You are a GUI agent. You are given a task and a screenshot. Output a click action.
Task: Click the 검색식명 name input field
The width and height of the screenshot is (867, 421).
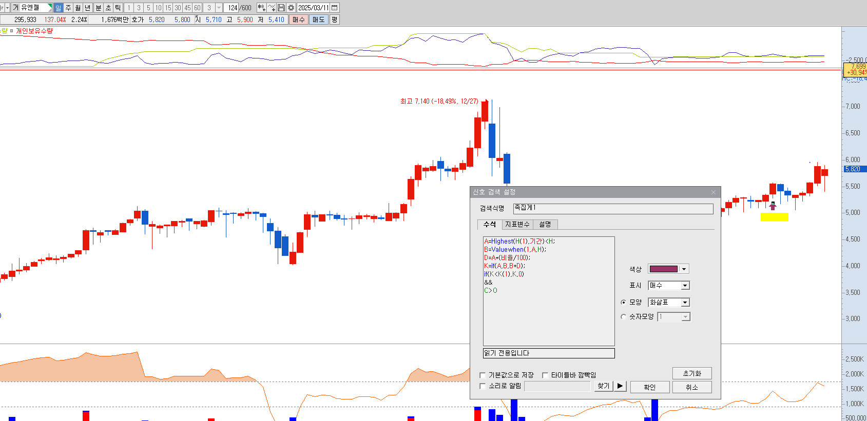(x=613, y=209)
